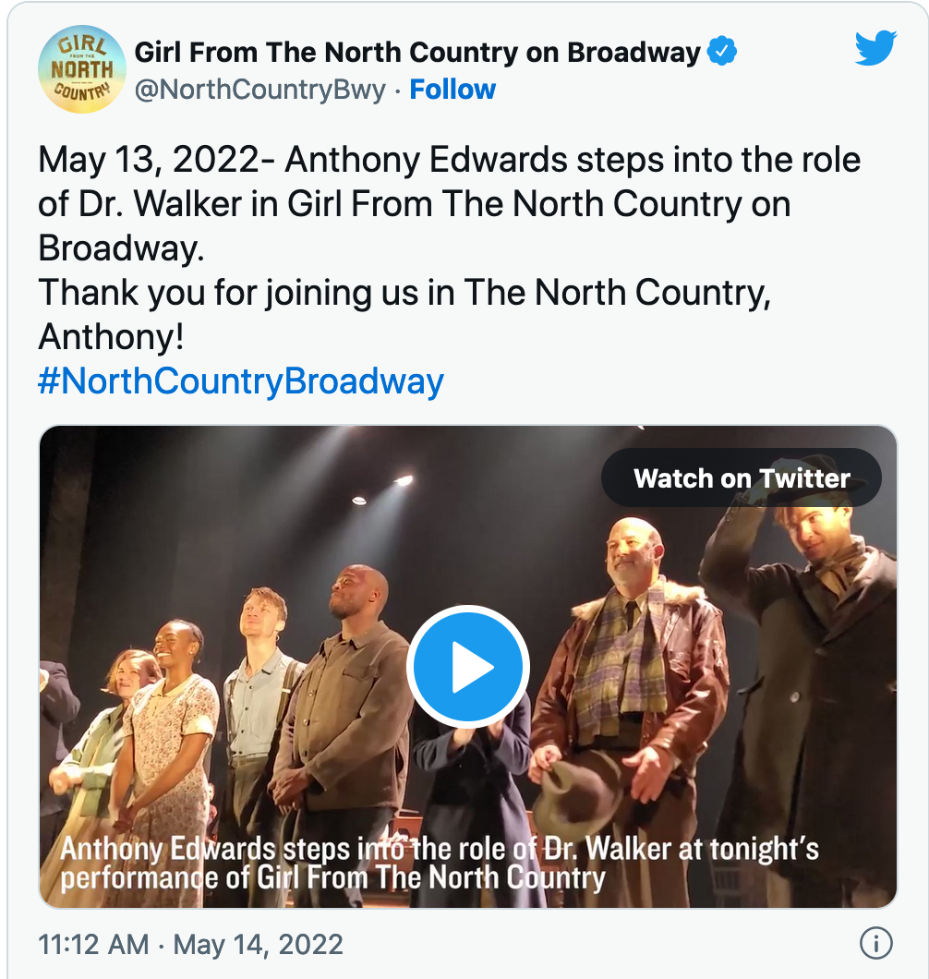This screenshot has height=979, width=929.
Task: Follow the NorthCountryBwy account
Action: click(x=452, y=90)
